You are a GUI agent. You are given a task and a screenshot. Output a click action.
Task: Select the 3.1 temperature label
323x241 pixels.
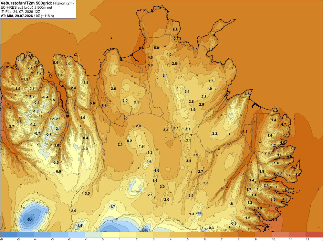click(189, 161)
